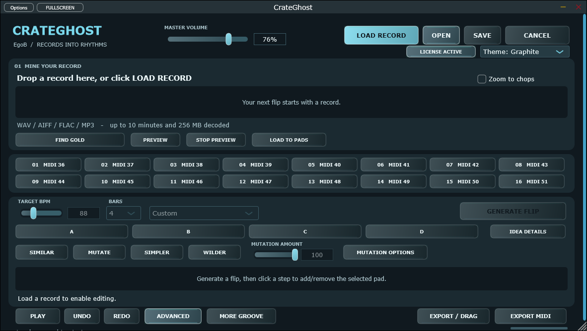Viewport: 587px width, 331px height.
Task: Click the SIMILAR button
Action: click(42, 253)
